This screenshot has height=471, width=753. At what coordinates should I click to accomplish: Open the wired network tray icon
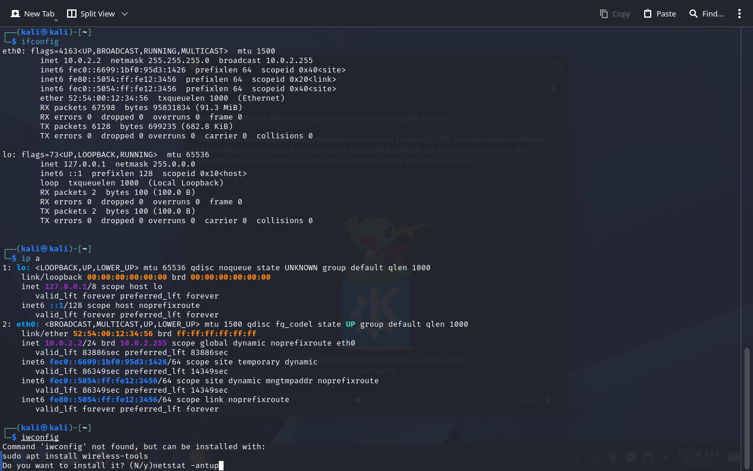point(648,457)
